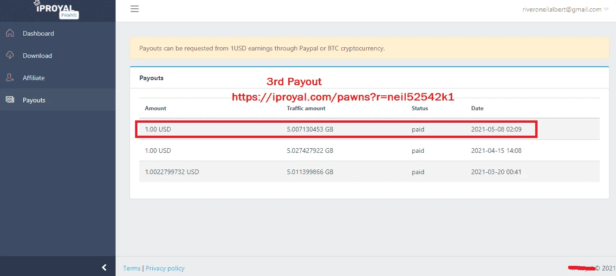Open the hamburger menu icon
This screenshot has height=276, width=616.
click(135, 9)
